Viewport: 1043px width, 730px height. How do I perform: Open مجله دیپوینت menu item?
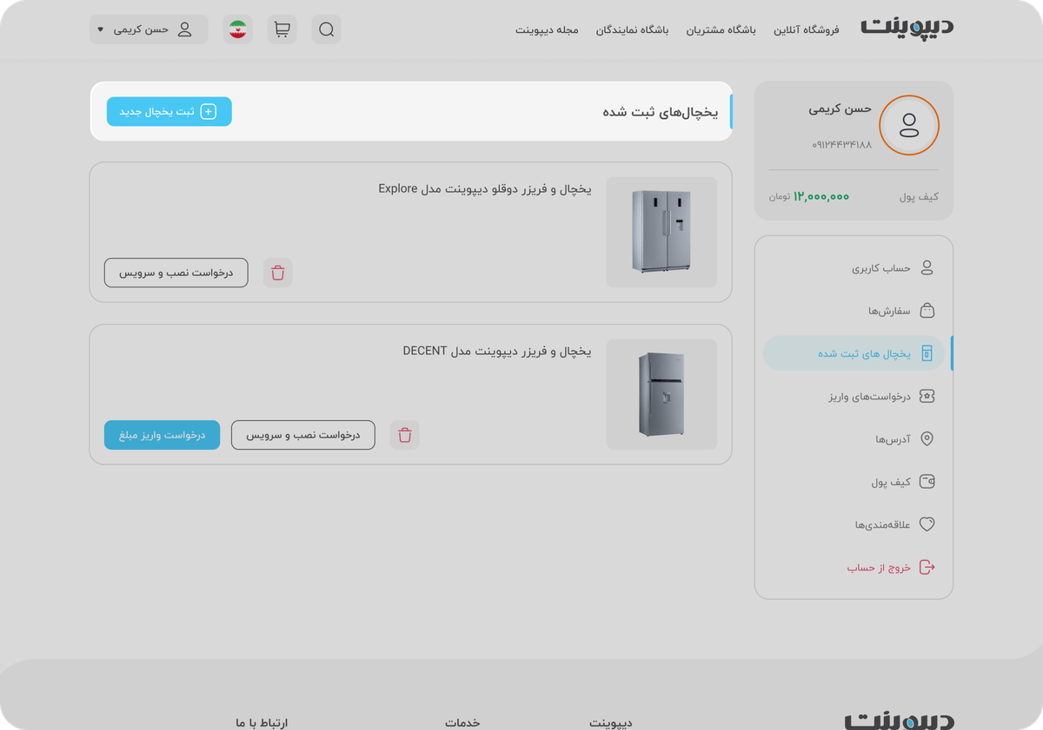coord(547,30)
